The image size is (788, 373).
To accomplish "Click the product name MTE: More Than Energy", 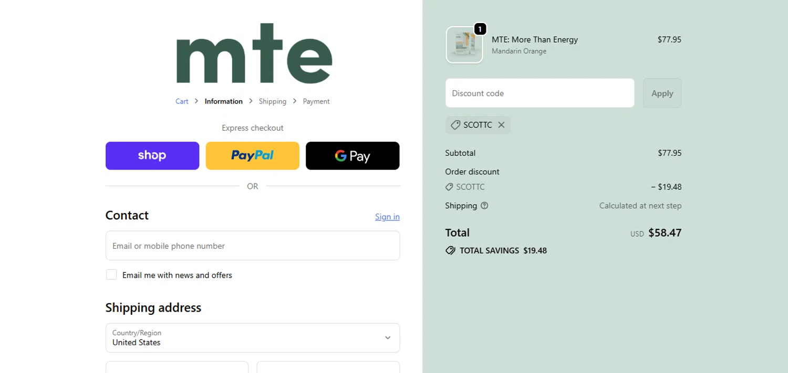I will pos(535,39).
